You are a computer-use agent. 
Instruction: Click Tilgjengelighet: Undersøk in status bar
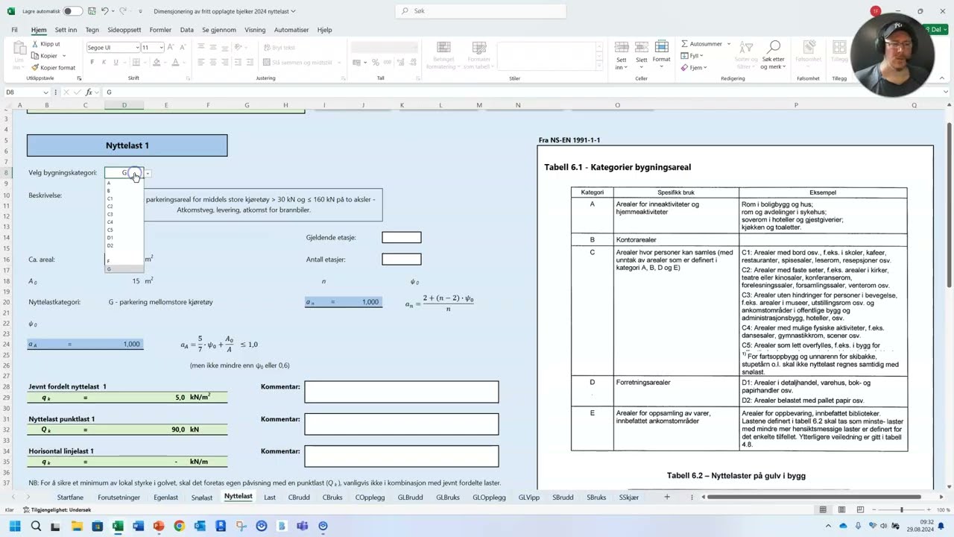coord(57,510)
